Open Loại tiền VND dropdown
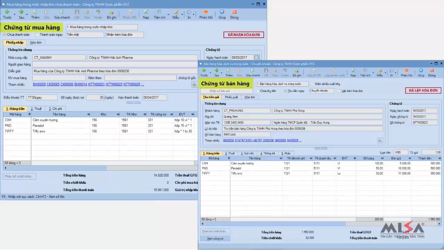The image size is (444, 250). [x=400, y=152]
